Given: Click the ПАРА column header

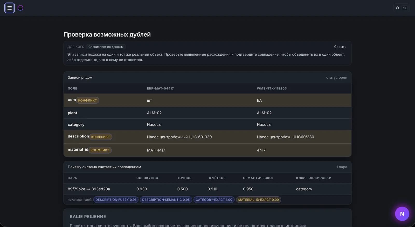Looking at the screenshot, I should tap(72, 178).
